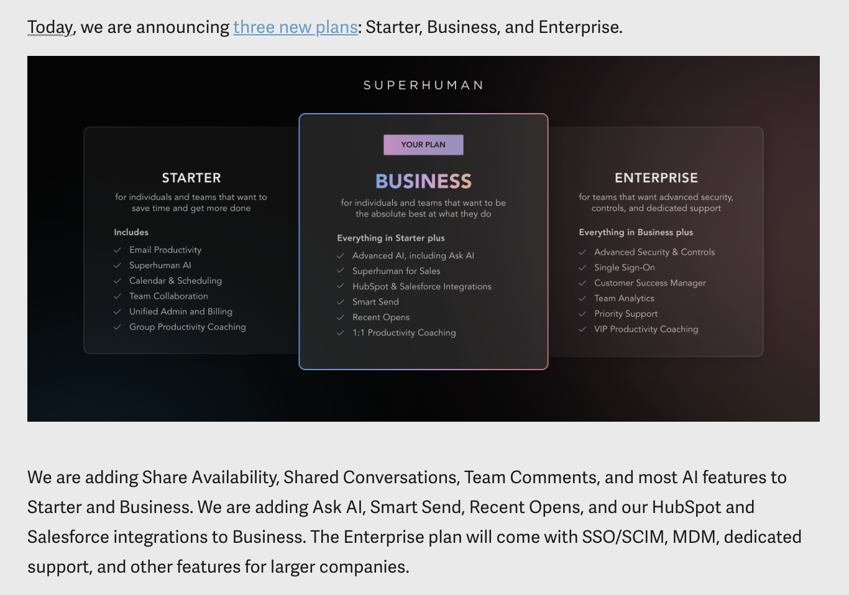Click the checkmark next to Smart Send
Viewport: 849px width, 595px height.
click(341, 302)
